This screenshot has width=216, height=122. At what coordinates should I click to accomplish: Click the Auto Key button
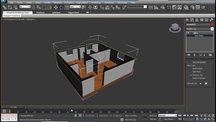(x=153, y=116)
